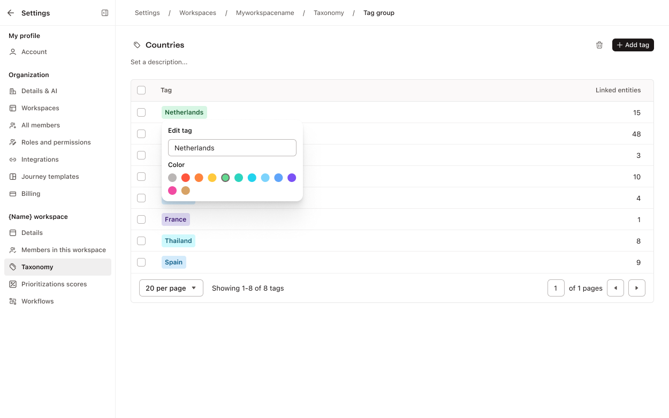Screen dimensions: 669x418
Task: Click the Prioritizations scores icon
Action: click(x=13, y=284)
